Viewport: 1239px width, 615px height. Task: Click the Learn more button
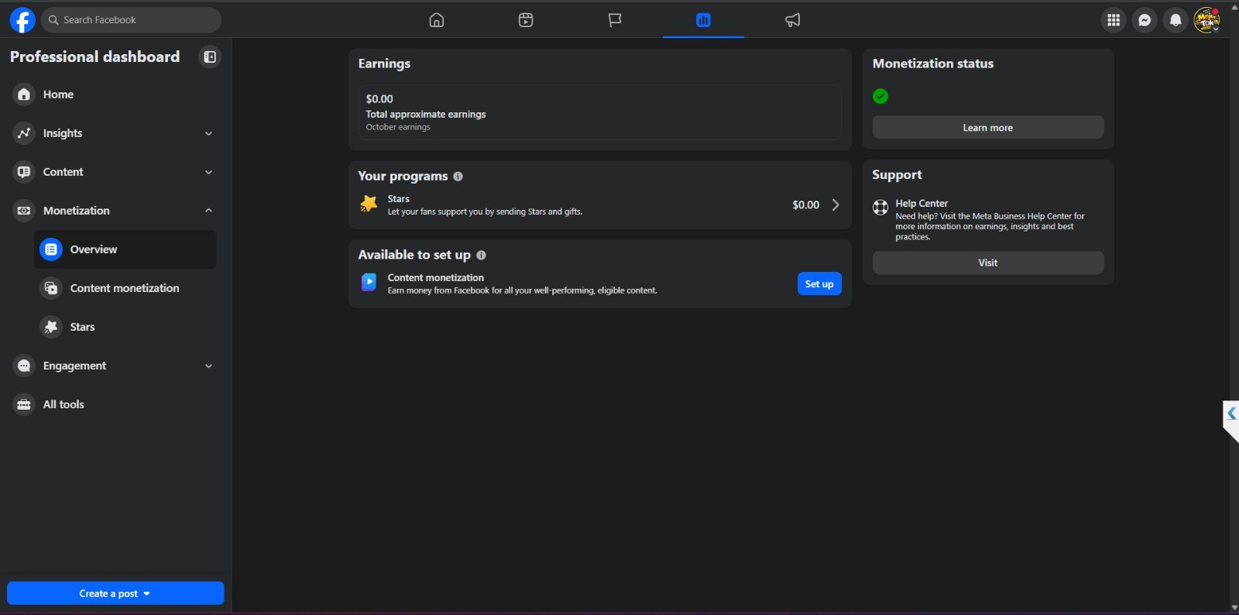click(x=988, y=128)
